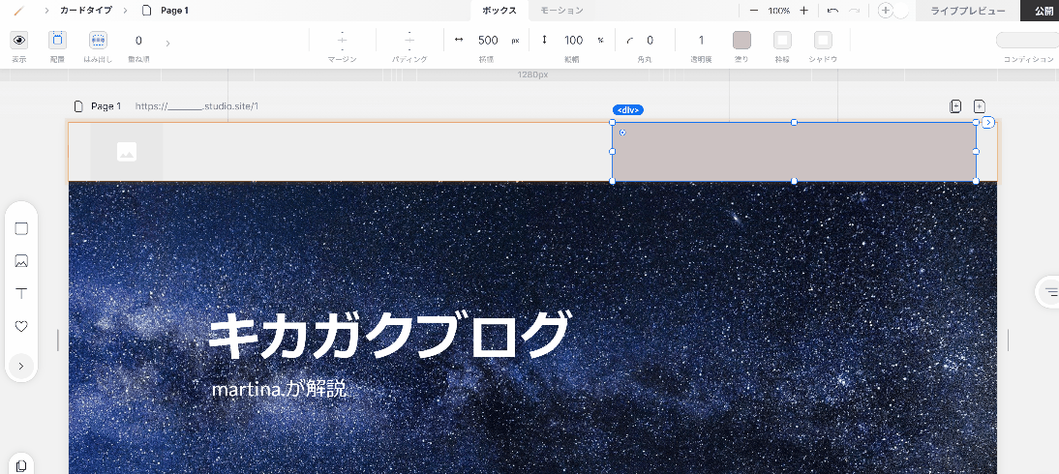Zoom in with the plus icon

(x=803, y=11)
